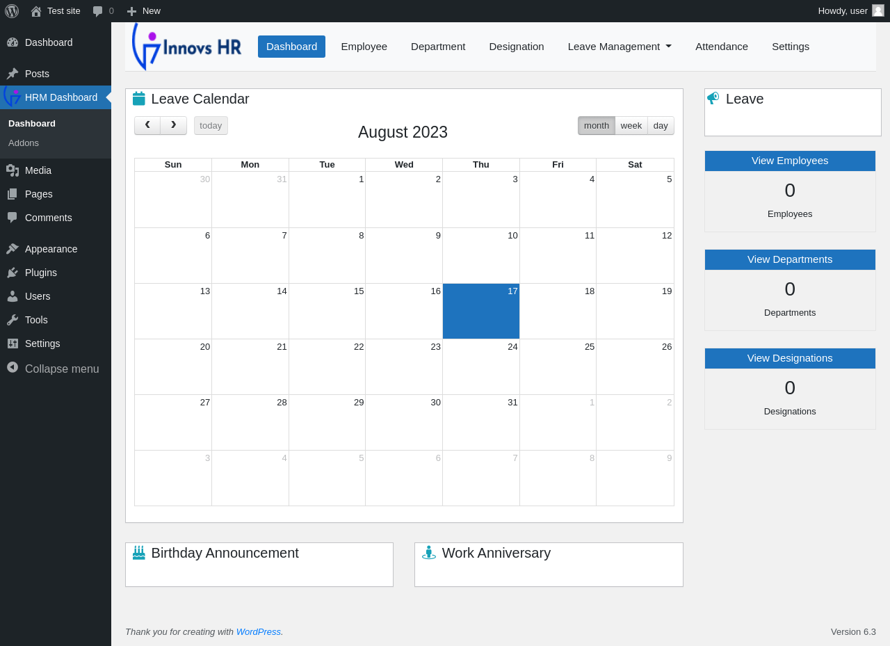Screen dimensions: 890x646
Task: Click the View Employees button
Action: click(x=790, y=161)
